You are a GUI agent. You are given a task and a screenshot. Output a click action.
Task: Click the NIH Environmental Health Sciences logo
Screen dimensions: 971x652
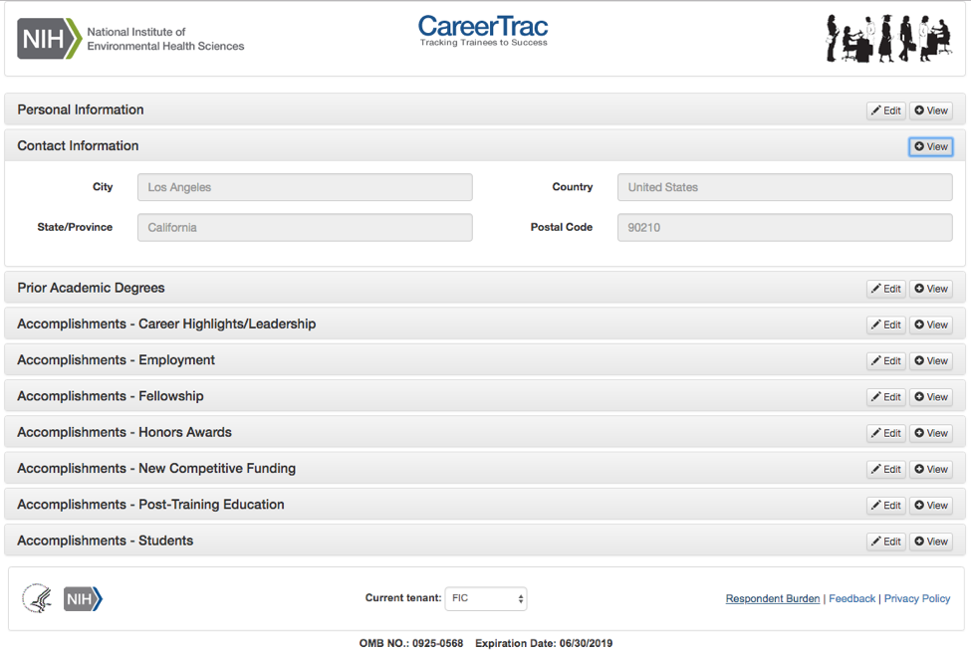(x=130, y=39)
